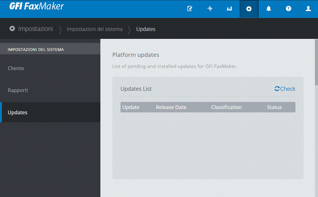
Task: Go to Impostazioni del sistema breadcrumb
Action: pos(94,29)
